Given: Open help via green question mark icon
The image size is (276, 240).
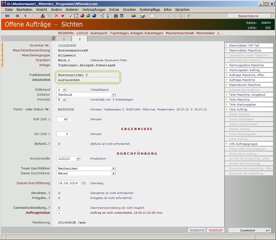Looking at the screenshot, I should click(x=188, y=16).
